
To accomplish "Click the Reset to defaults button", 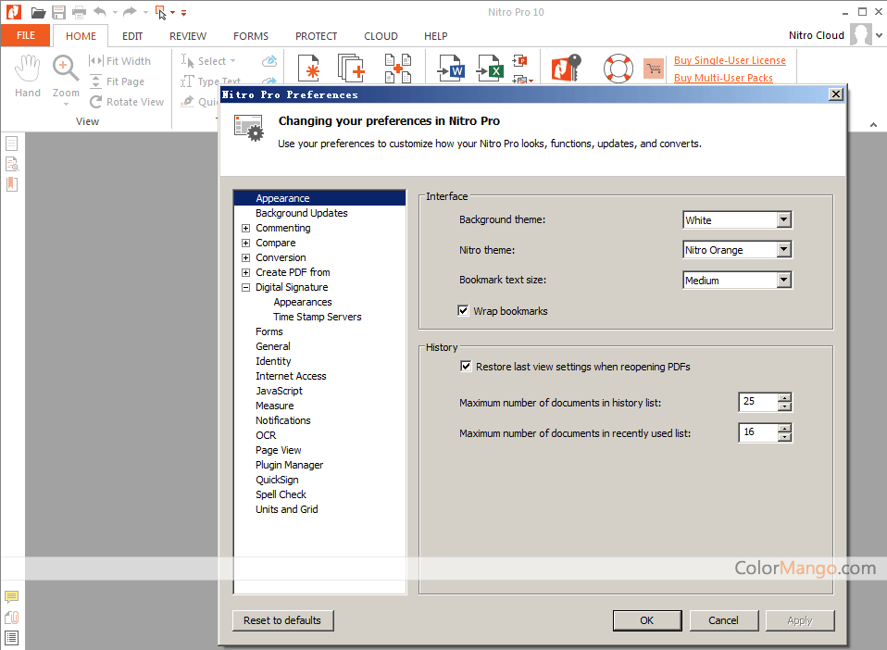I will tap(282, 620).
